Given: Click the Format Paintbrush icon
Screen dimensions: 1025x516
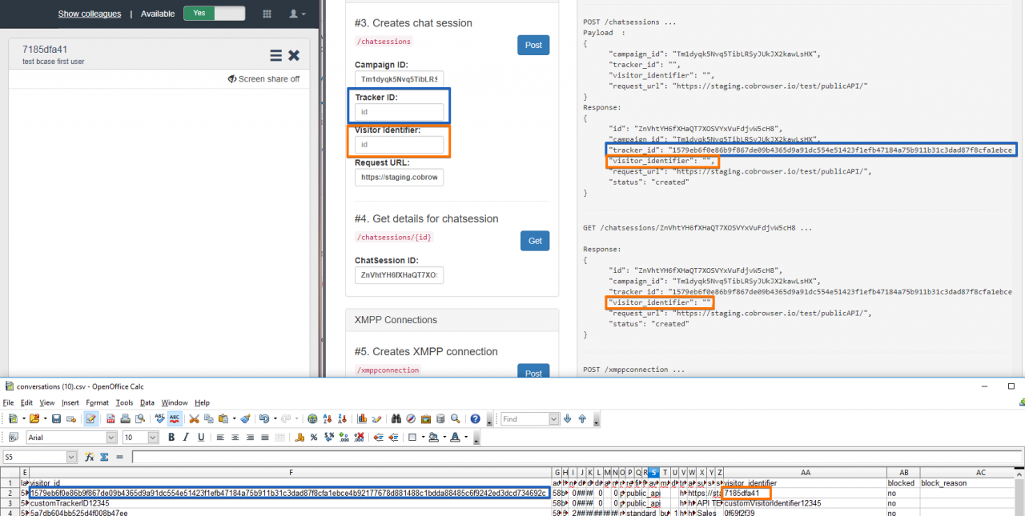Looking at the screenshot, I should click(x=245, y=418).
